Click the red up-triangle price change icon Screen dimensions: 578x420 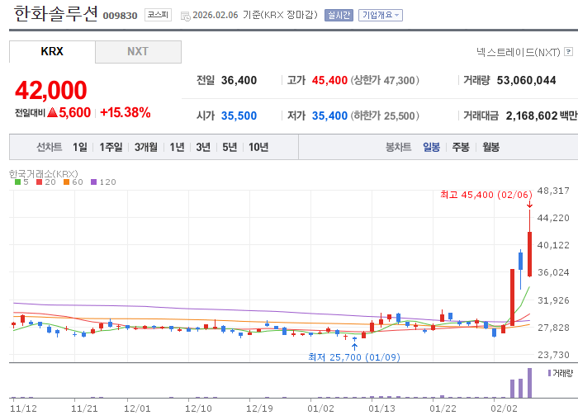click(52, 112)
